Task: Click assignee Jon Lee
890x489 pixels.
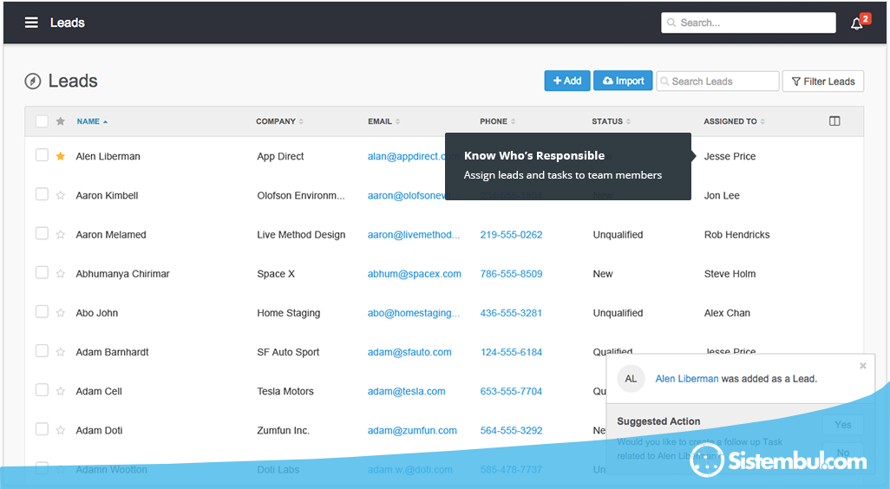Action: tap(722, 195)
